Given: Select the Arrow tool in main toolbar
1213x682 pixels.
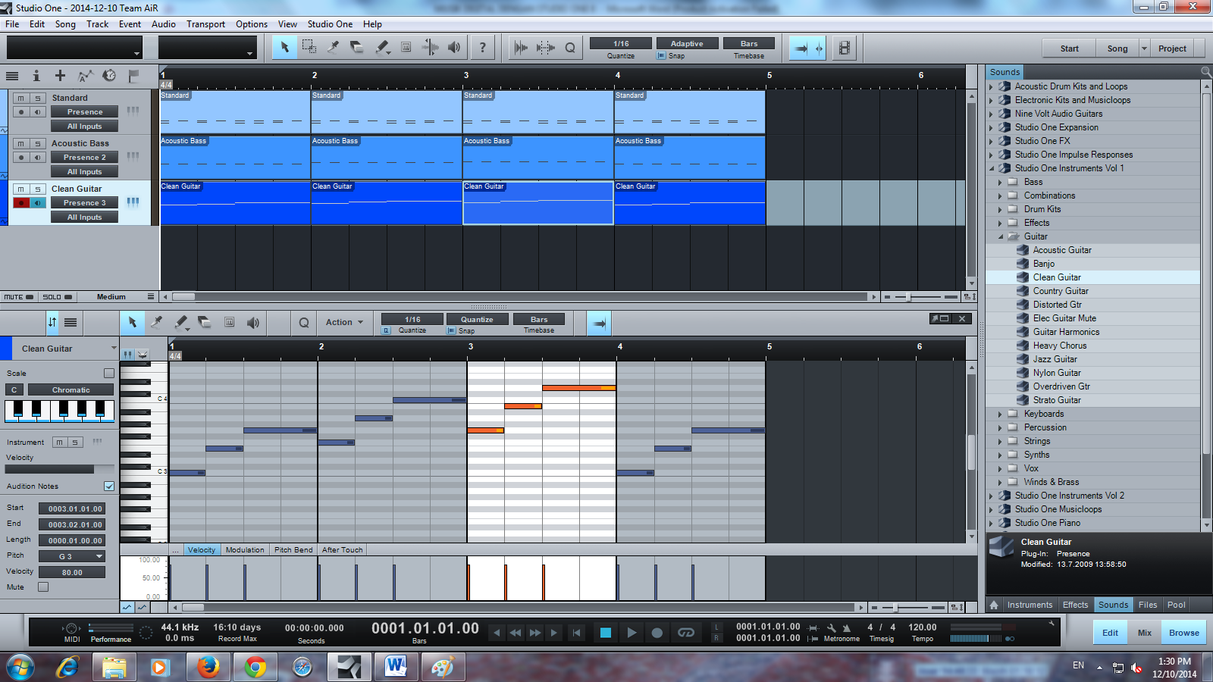Looking at the screenshot, I should click(284, 47).
